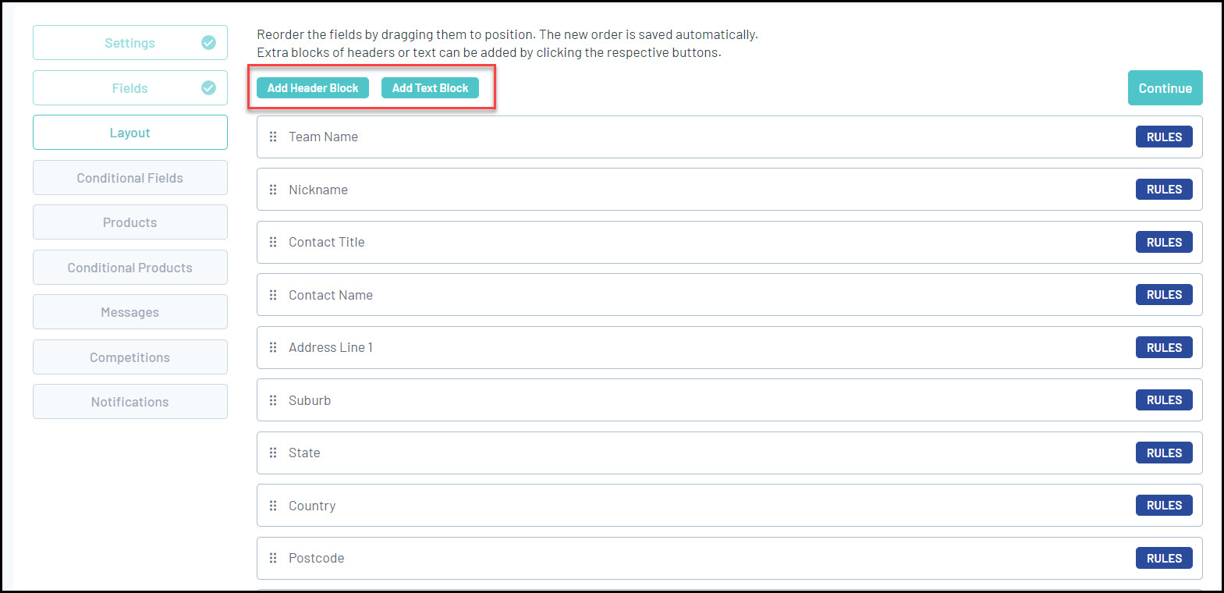Open RULES for the State field
Screen dimensions: 1224x593
coord(1164,453)
